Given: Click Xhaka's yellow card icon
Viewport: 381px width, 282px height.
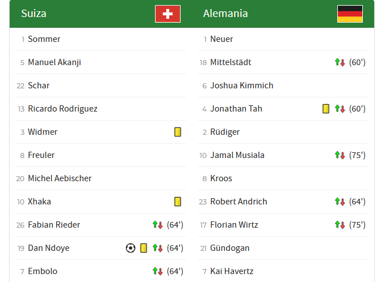Looking at the screenshot, I should coord(178,202).
